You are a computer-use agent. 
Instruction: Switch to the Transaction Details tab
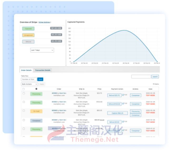point(43,70)
